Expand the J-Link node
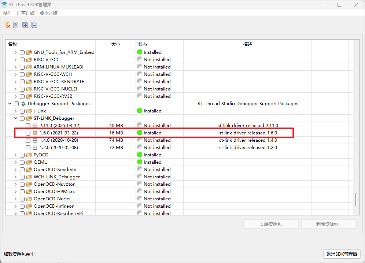This screenshot has height=263, width=365. tap(16, 111)
